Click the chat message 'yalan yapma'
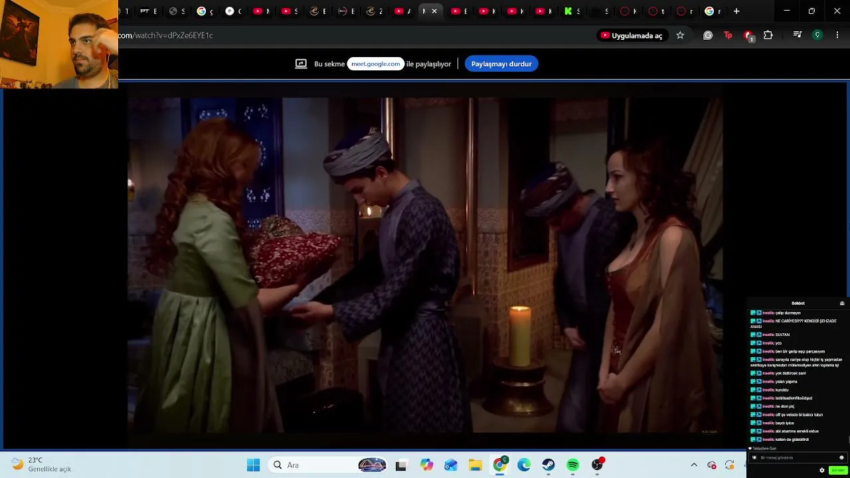The image size is (850, 478). tap(786, 382)
